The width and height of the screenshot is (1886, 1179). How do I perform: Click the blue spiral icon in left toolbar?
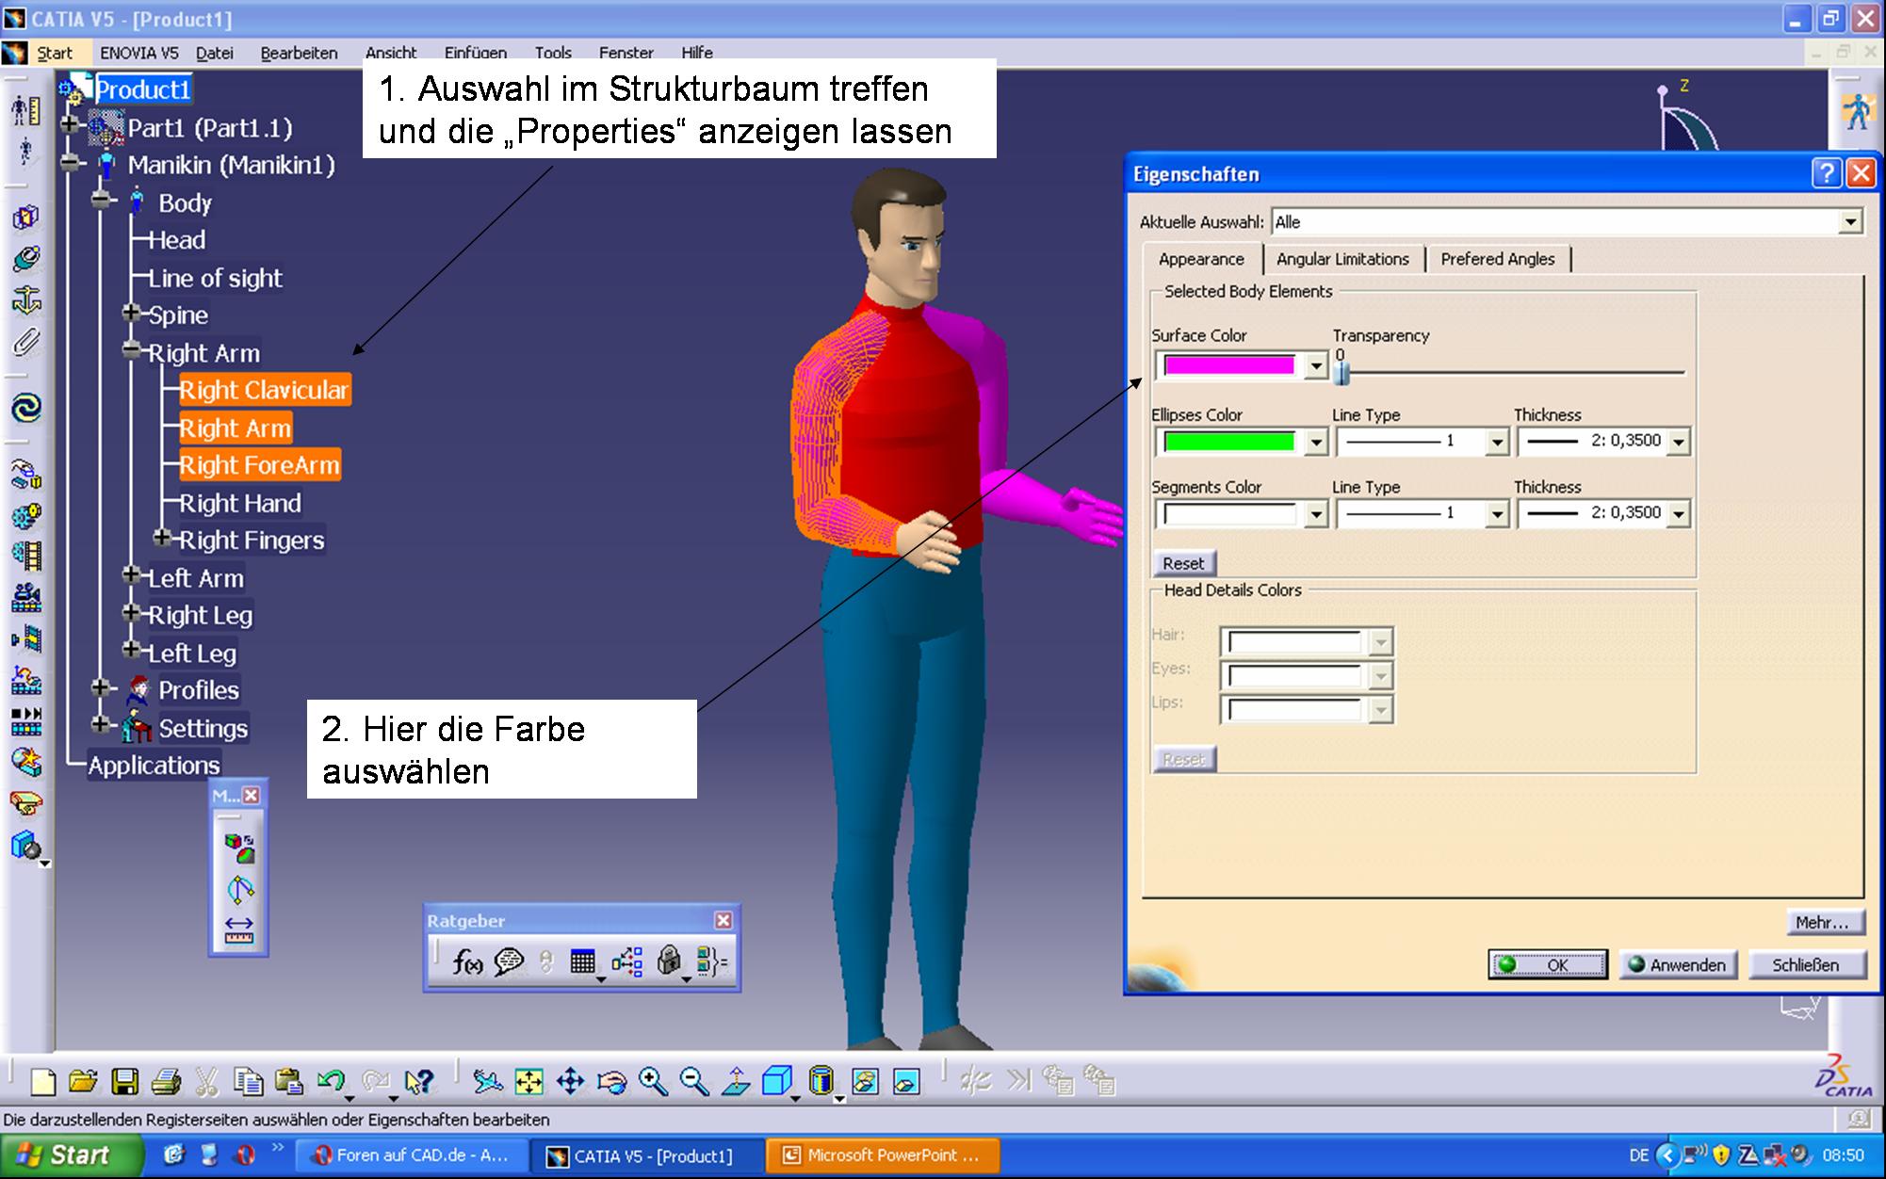click(x=26, y=408)
